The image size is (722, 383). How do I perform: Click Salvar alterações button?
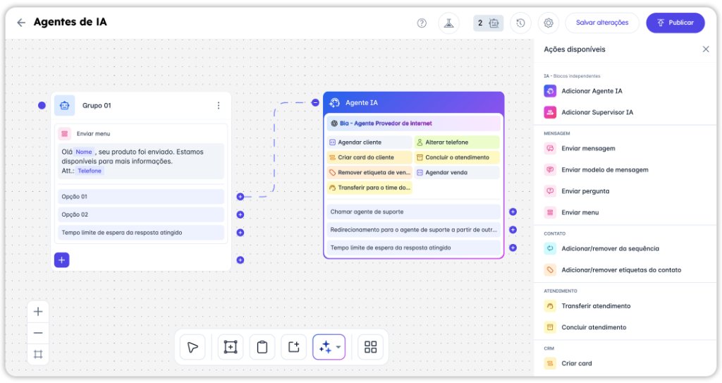pos(602,23)
